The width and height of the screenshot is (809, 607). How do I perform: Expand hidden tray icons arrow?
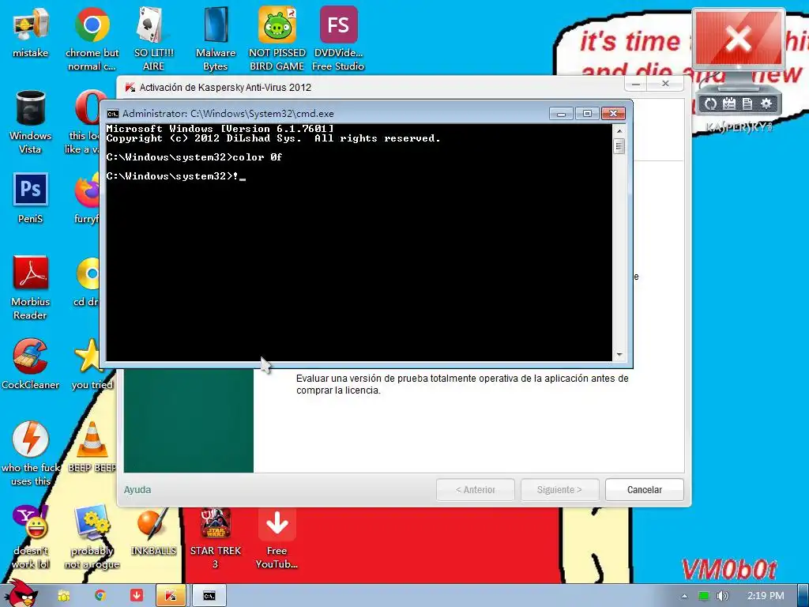click(x=684, y=596)
